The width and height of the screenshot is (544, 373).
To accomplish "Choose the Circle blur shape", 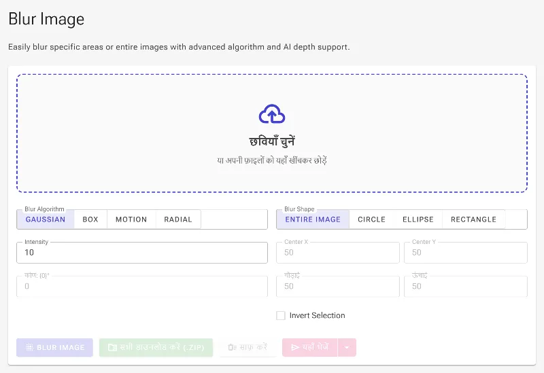I will (x=371, y=219).
